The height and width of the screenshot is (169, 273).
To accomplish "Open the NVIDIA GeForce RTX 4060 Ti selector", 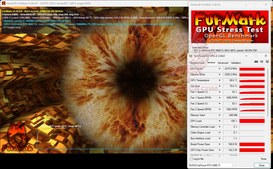I will [x=211, y=165].
